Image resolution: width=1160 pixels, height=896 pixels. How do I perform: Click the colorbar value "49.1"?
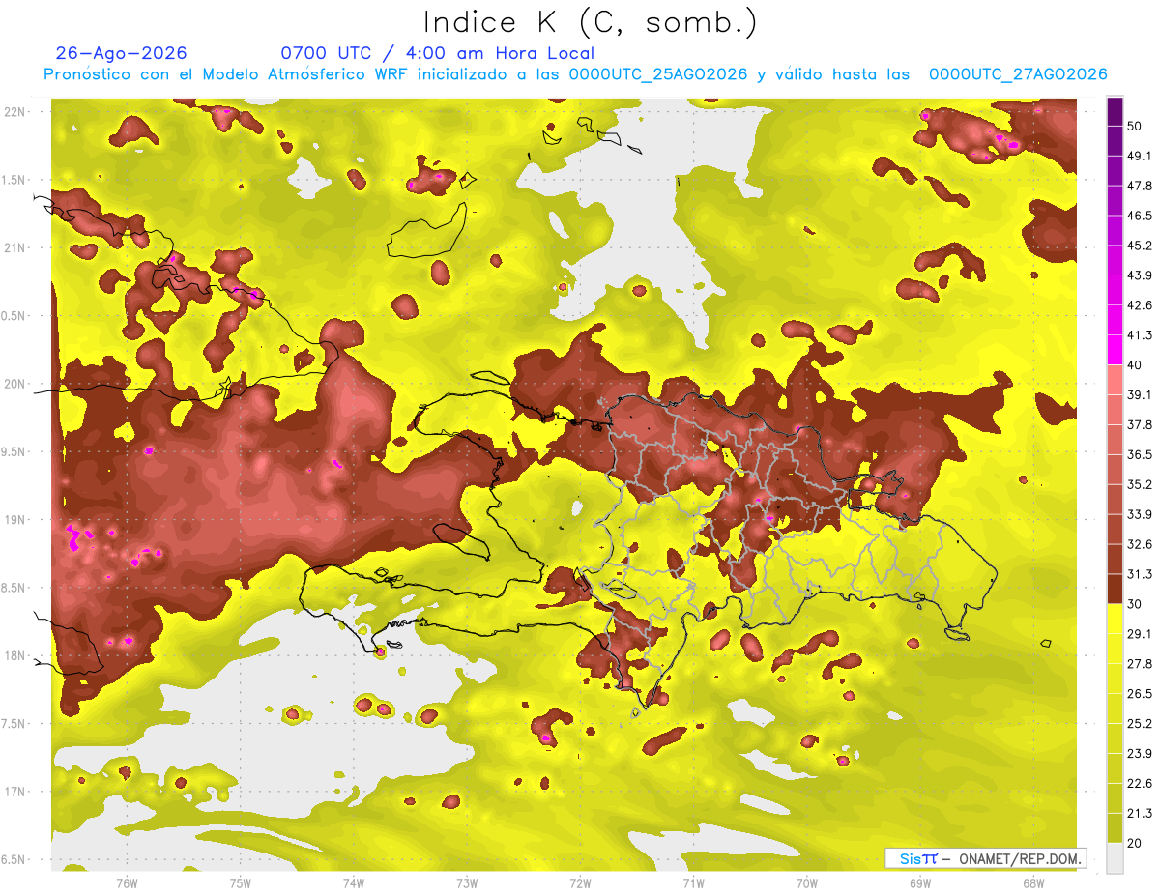tap(1139, 156)
